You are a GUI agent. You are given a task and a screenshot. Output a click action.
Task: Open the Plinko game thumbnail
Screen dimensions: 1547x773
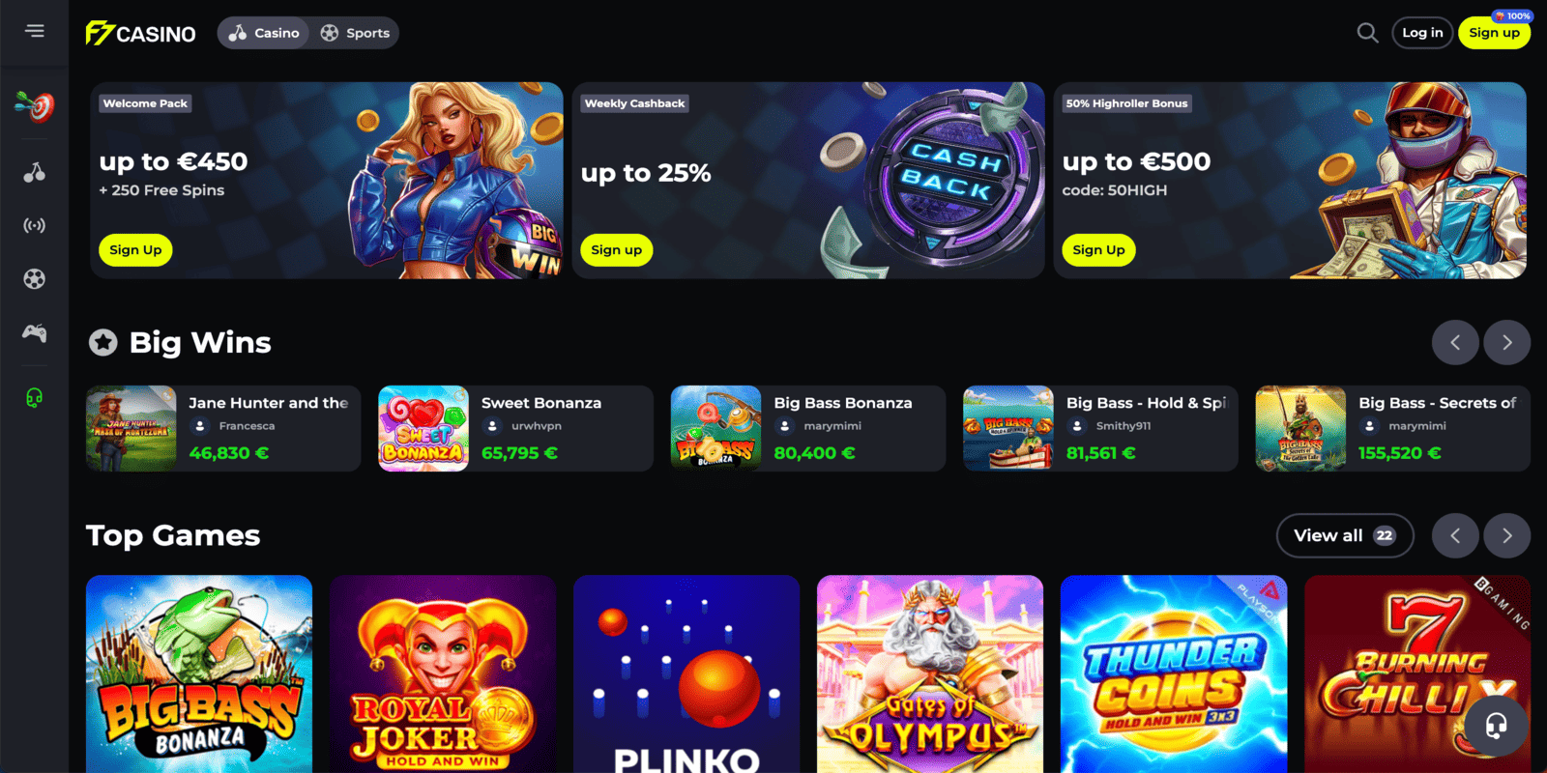tap(686, 674)
